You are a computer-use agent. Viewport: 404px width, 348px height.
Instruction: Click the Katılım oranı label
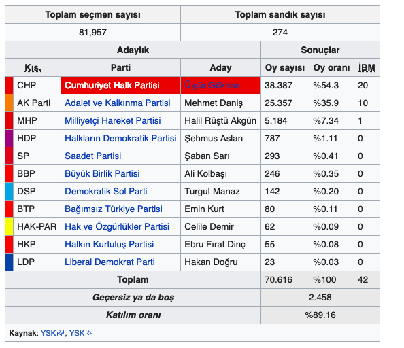pyautogui.click(x=133, y=315)
